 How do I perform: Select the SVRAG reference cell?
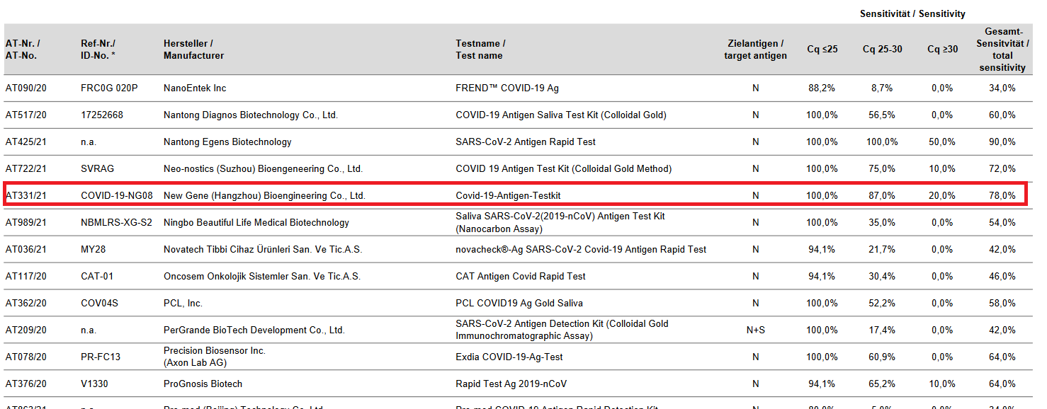[97, 169]
